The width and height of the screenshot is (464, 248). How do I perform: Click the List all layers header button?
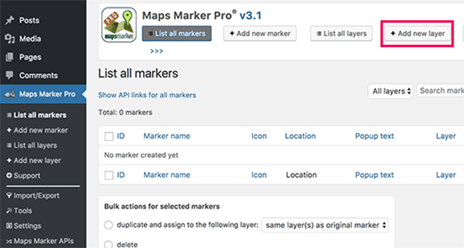[341, 34]
